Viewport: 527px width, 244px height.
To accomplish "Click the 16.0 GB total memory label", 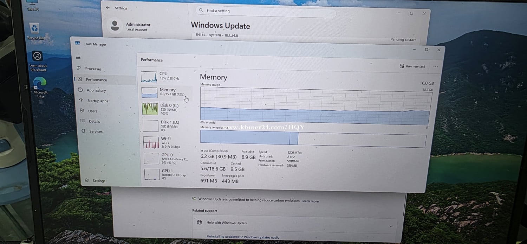I will tap(427, 83).
